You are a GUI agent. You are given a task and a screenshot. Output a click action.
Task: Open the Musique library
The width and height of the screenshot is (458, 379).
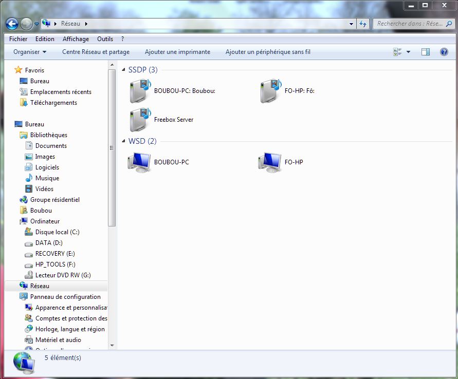tap(42, 178)
